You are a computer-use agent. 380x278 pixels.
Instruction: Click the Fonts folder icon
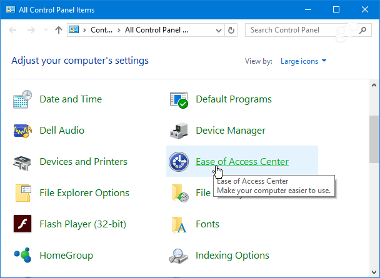point(179,225)
